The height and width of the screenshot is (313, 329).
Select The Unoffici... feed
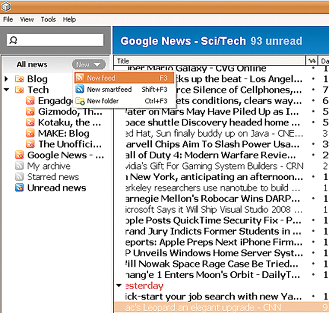pyautogui.click(x=70, y=144)
